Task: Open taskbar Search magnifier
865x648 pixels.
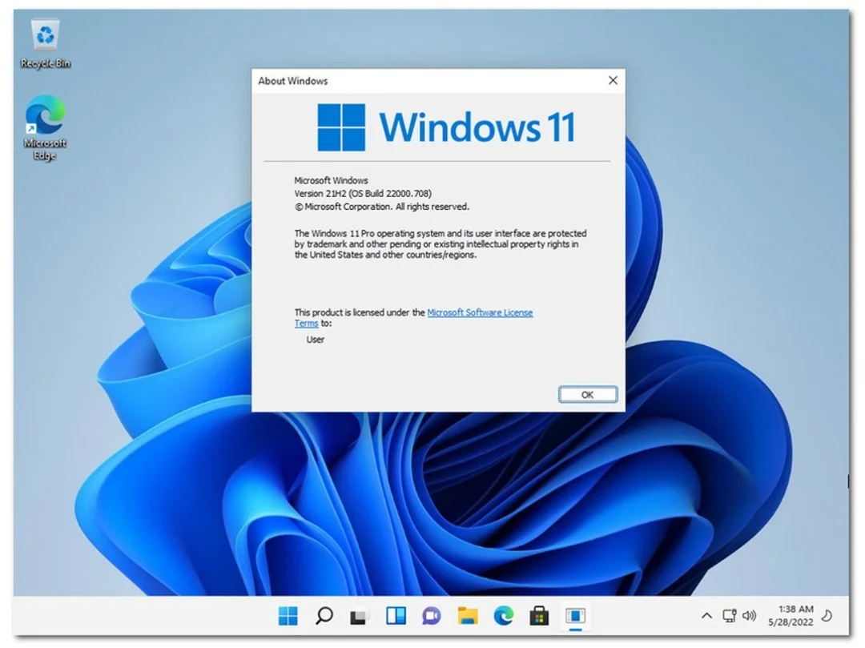Action: pyautogui.click(x=324, y=615)
